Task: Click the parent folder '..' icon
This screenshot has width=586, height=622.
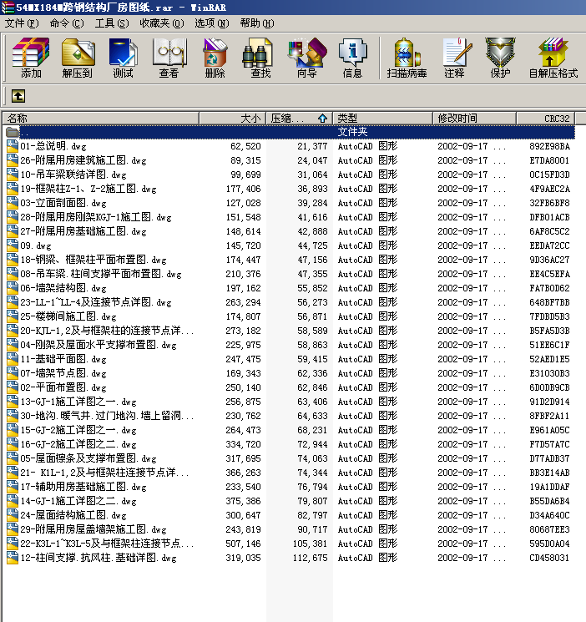Action: (x=13, y=132)
